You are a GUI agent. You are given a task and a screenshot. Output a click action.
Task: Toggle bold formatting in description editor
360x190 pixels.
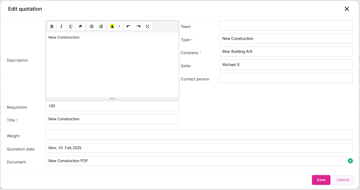(52, 26)
